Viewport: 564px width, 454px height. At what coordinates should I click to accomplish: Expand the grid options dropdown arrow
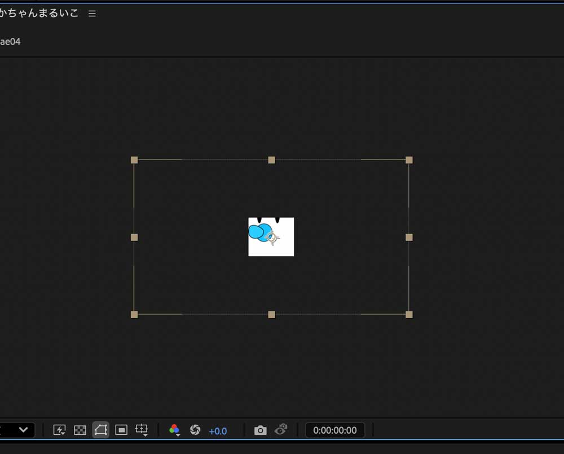144,434
